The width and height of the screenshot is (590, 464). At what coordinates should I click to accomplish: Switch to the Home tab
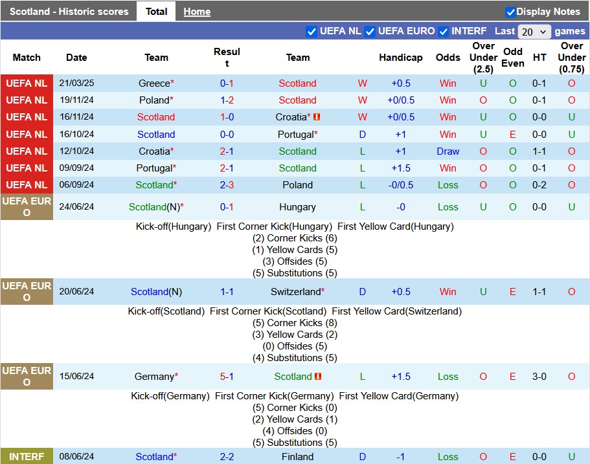[x=197, y=12]
